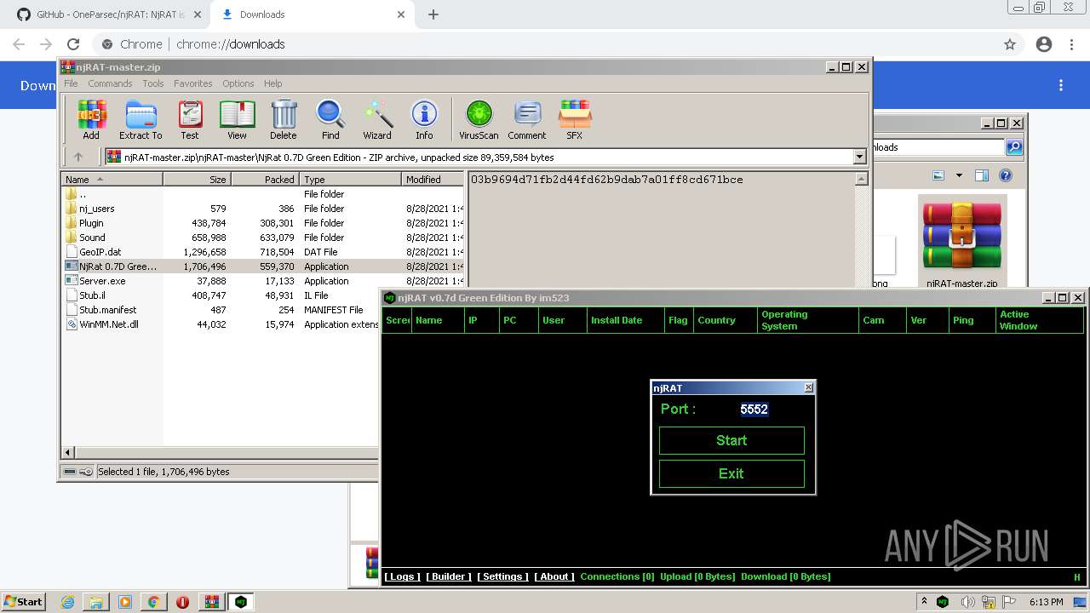Click the Port field showing 5552

[754, 409]
